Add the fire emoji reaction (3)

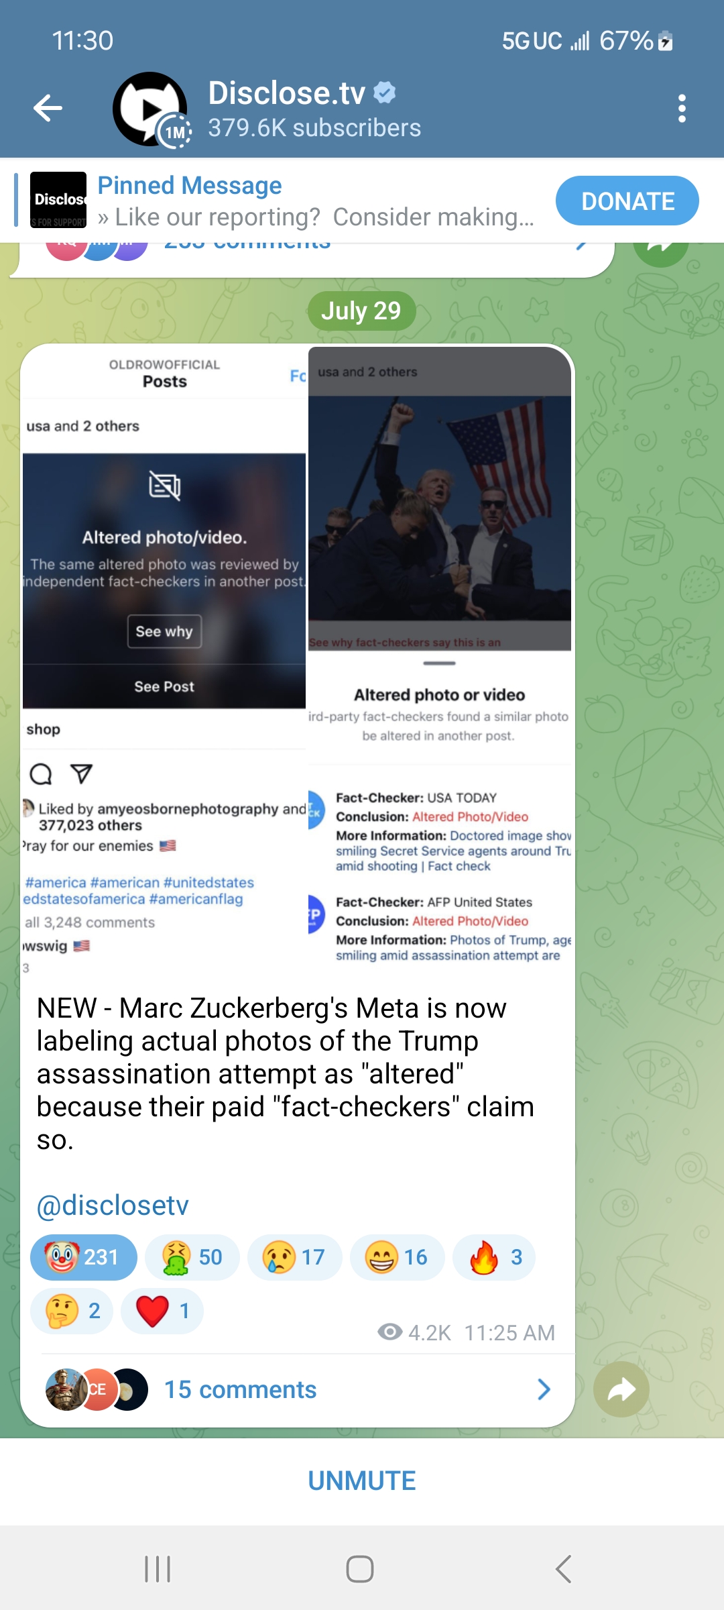click(494, 1257)
